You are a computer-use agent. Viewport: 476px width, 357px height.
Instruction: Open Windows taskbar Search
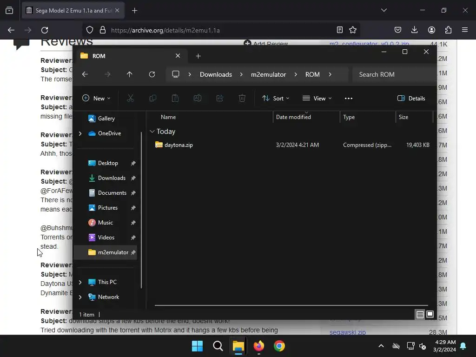218,346
